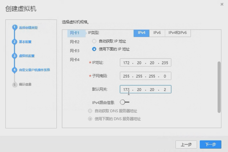The height and width of the screenshot is (152, 228).
Task: Select the IPv4 tab
Action: click(x=142, y=33)
